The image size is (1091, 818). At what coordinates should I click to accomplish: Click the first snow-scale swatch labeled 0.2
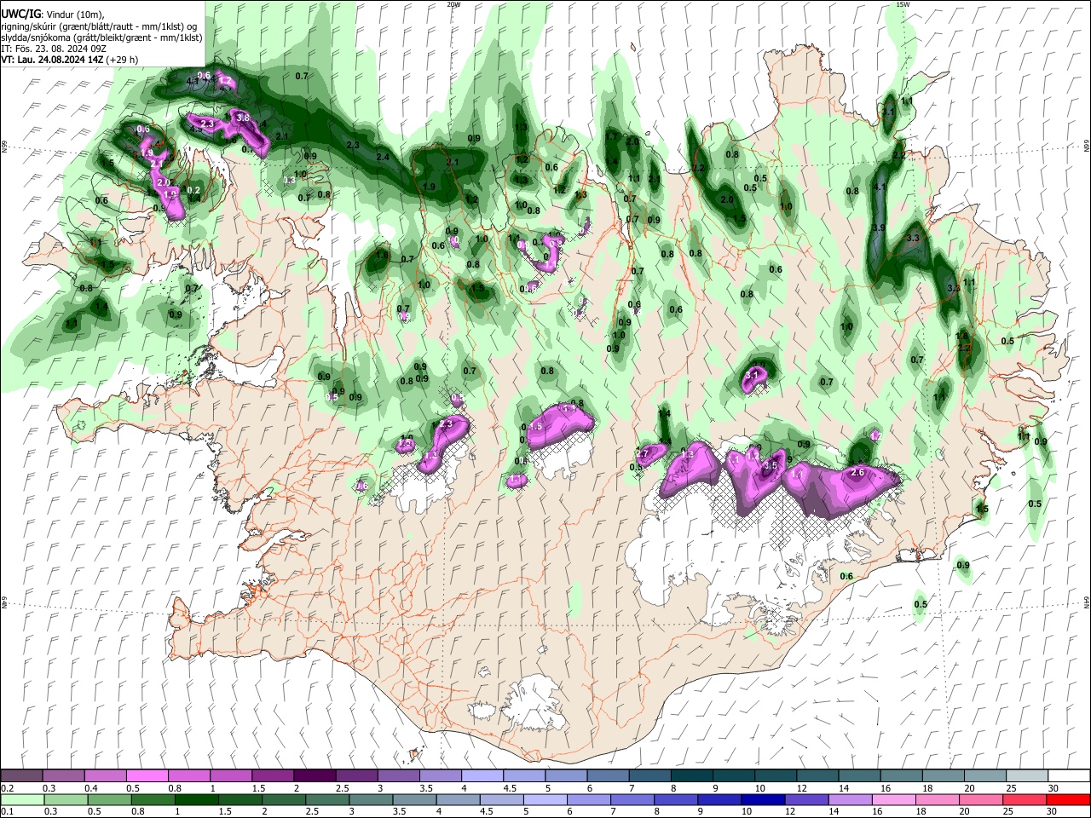tap(21, 776)
